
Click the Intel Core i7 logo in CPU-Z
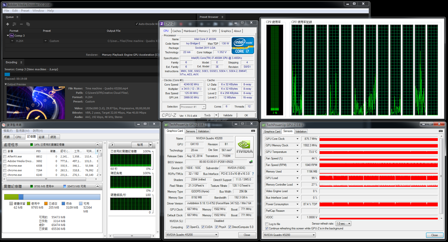point(243,45)
